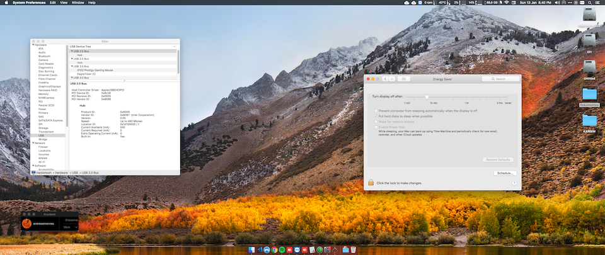Open the Window menu in menu bar

[x=78, y=3]
